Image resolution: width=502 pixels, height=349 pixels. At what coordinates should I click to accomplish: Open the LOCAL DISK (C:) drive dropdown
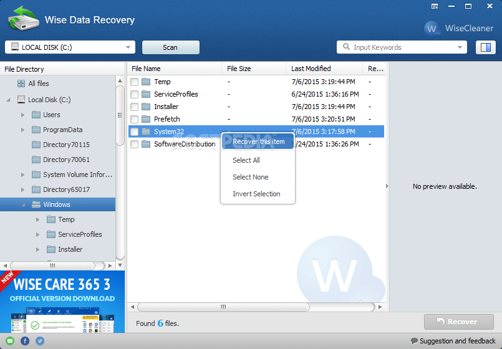click(x=70, y=47)
